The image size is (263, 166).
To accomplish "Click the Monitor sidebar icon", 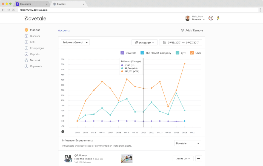I will pyautogui.click(x=26, y=30).
